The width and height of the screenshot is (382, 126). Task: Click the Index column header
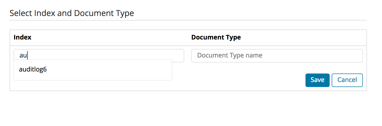[x=23, y=37]
